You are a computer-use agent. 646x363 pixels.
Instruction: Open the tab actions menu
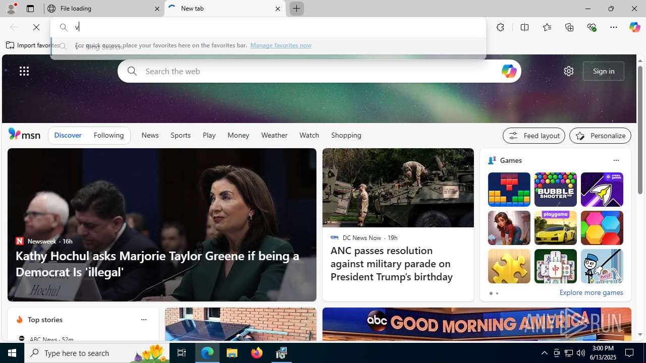[x=30, y=9]
